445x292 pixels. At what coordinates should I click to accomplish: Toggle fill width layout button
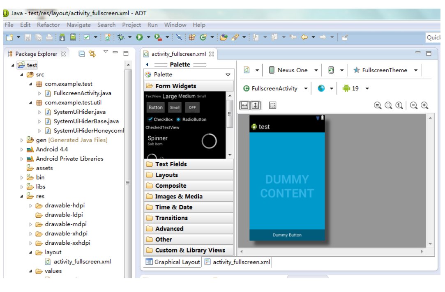pyautogui.click(x=244, y=106)
